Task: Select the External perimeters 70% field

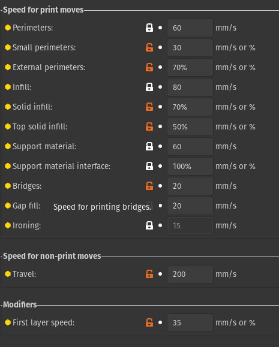Action: click(x=190, y=67)
